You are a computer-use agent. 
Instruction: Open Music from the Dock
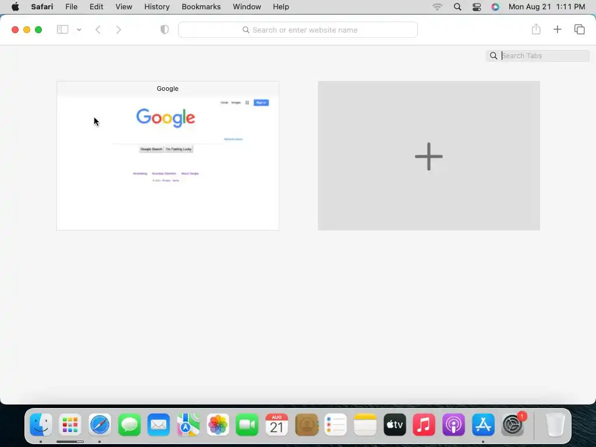tap(424, 424)
